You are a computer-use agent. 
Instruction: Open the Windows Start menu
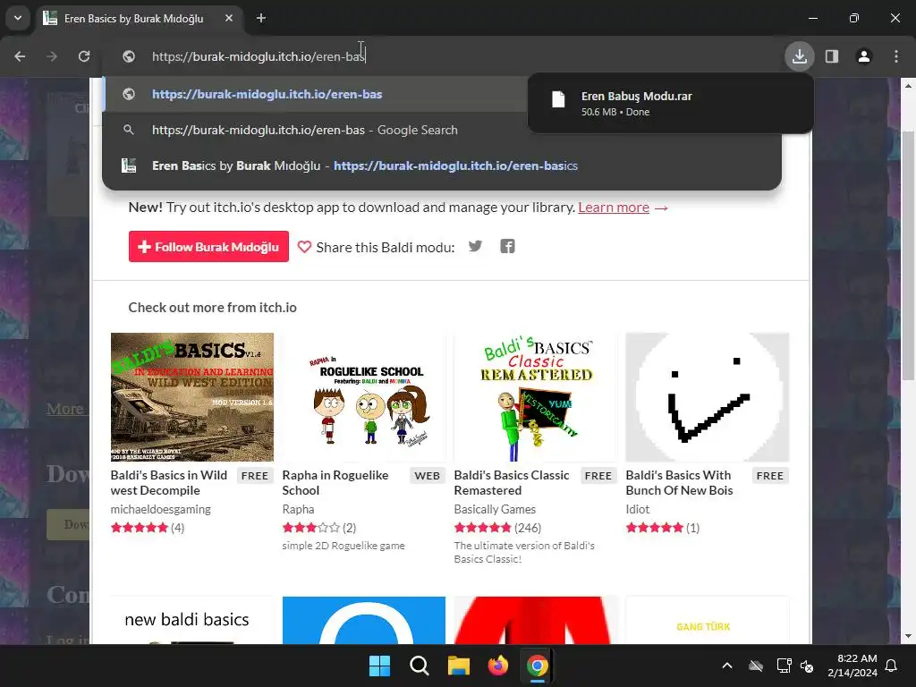point(379,666)
